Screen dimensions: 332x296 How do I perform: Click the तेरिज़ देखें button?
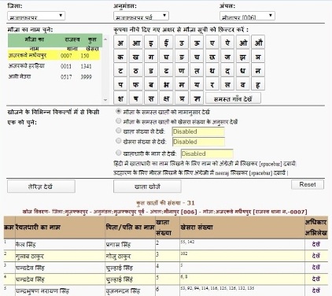[x=41, y=187]
